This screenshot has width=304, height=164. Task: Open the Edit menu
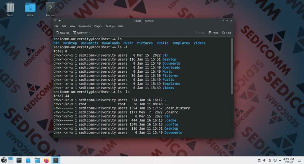(x=64, y=26)
